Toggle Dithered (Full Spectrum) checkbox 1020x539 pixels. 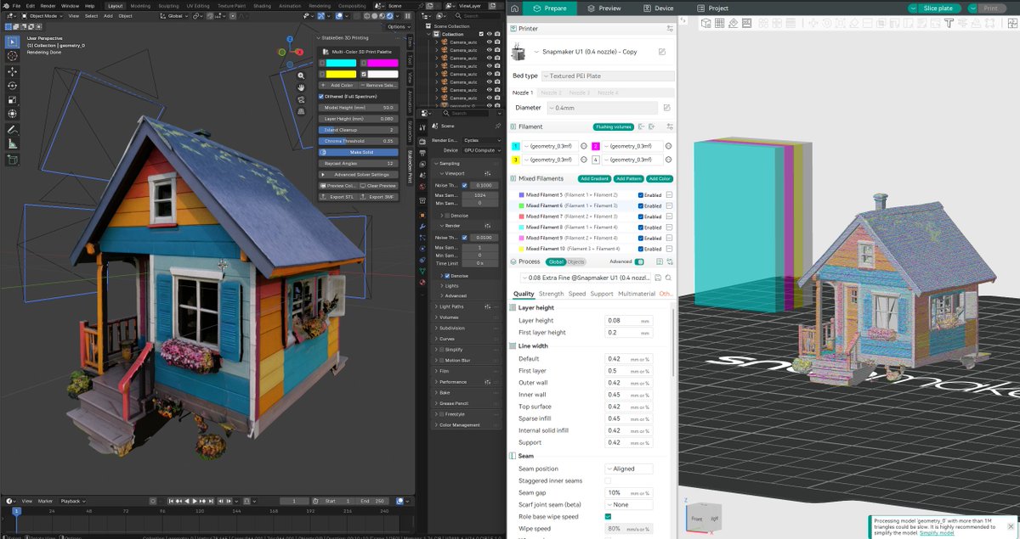tap(322, 96)
